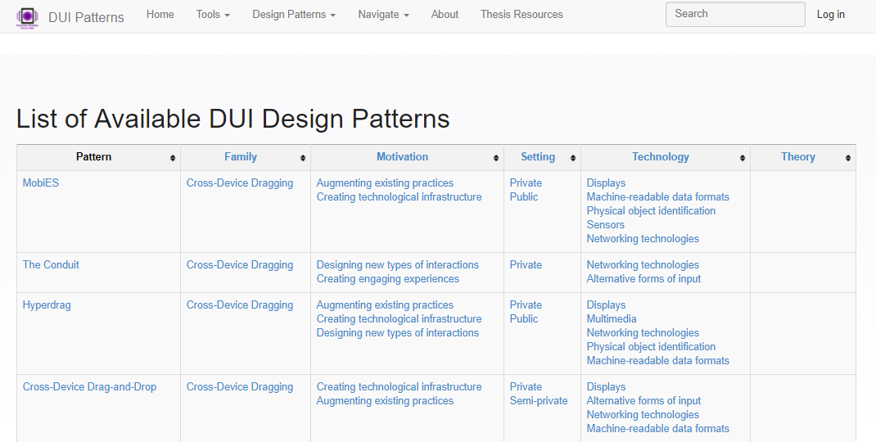
Task: Focus the Search input field
Action: click(x=734, y=14)
